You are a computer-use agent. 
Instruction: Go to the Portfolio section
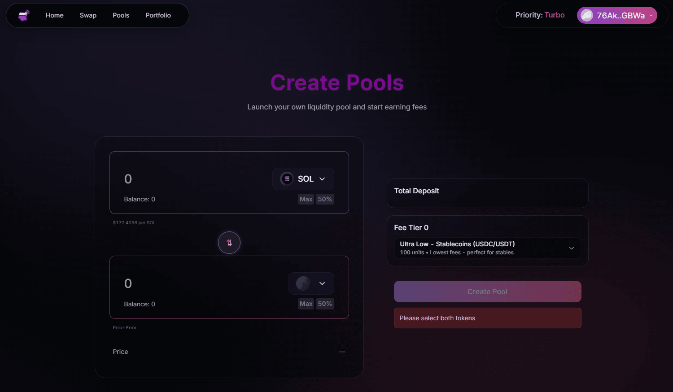pos(158,15)
